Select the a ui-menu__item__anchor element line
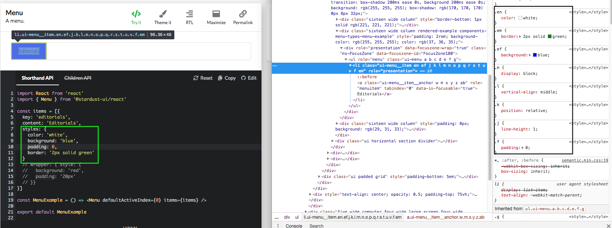This screenshot has width=612, height=228. (420, 88)
